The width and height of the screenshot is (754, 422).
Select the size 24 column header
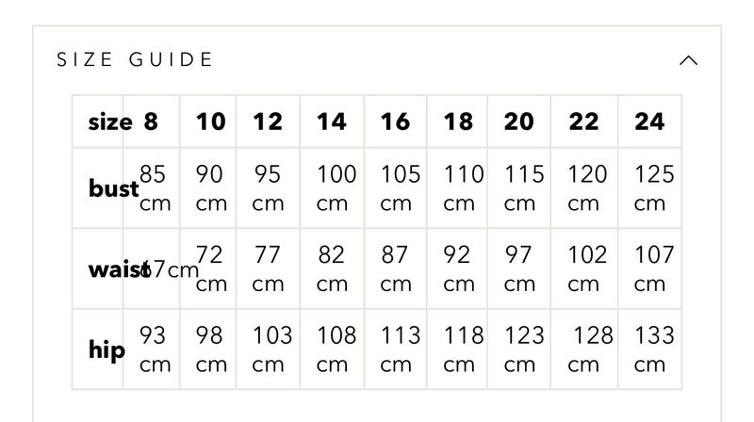coord(649,122)
